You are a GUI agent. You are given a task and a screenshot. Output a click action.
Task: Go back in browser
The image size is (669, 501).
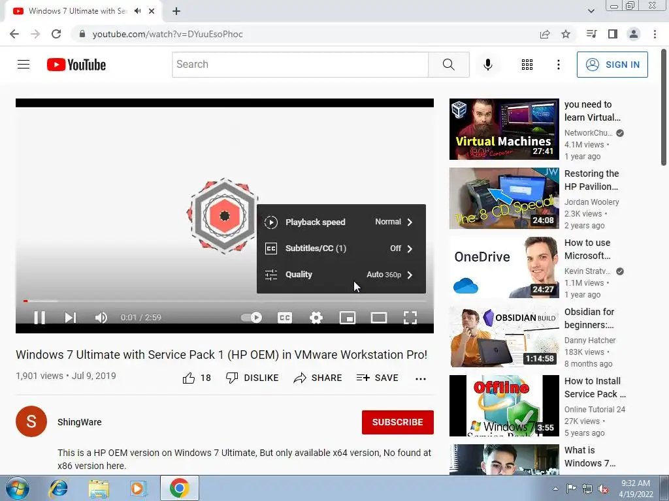(14, 34)
